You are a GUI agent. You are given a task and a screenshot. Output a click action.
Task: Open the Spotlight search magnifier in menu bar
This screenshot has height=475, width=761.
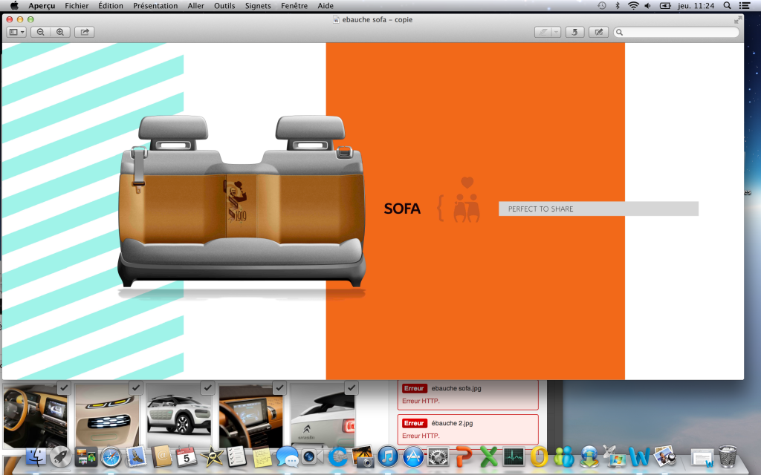[726, 5]
